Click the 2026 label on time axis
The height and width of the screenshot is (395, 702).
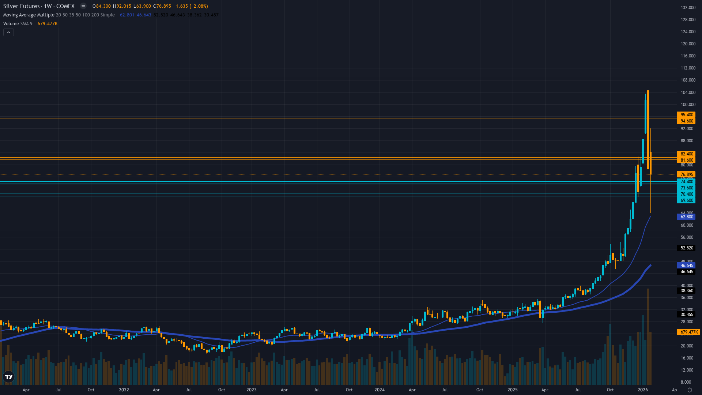point(643,390)
